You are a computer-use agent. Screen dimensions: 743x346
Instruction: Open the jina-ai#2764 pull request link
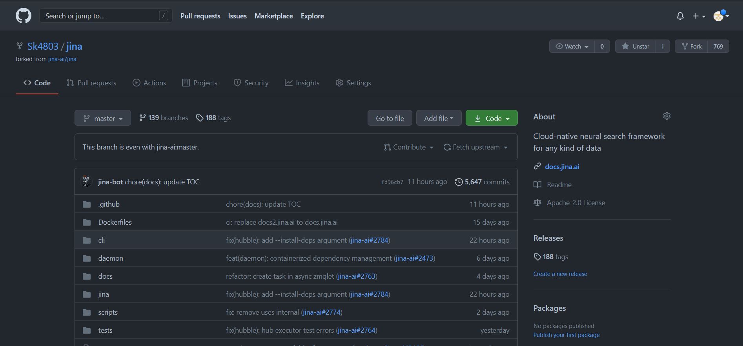coord(357,330)
